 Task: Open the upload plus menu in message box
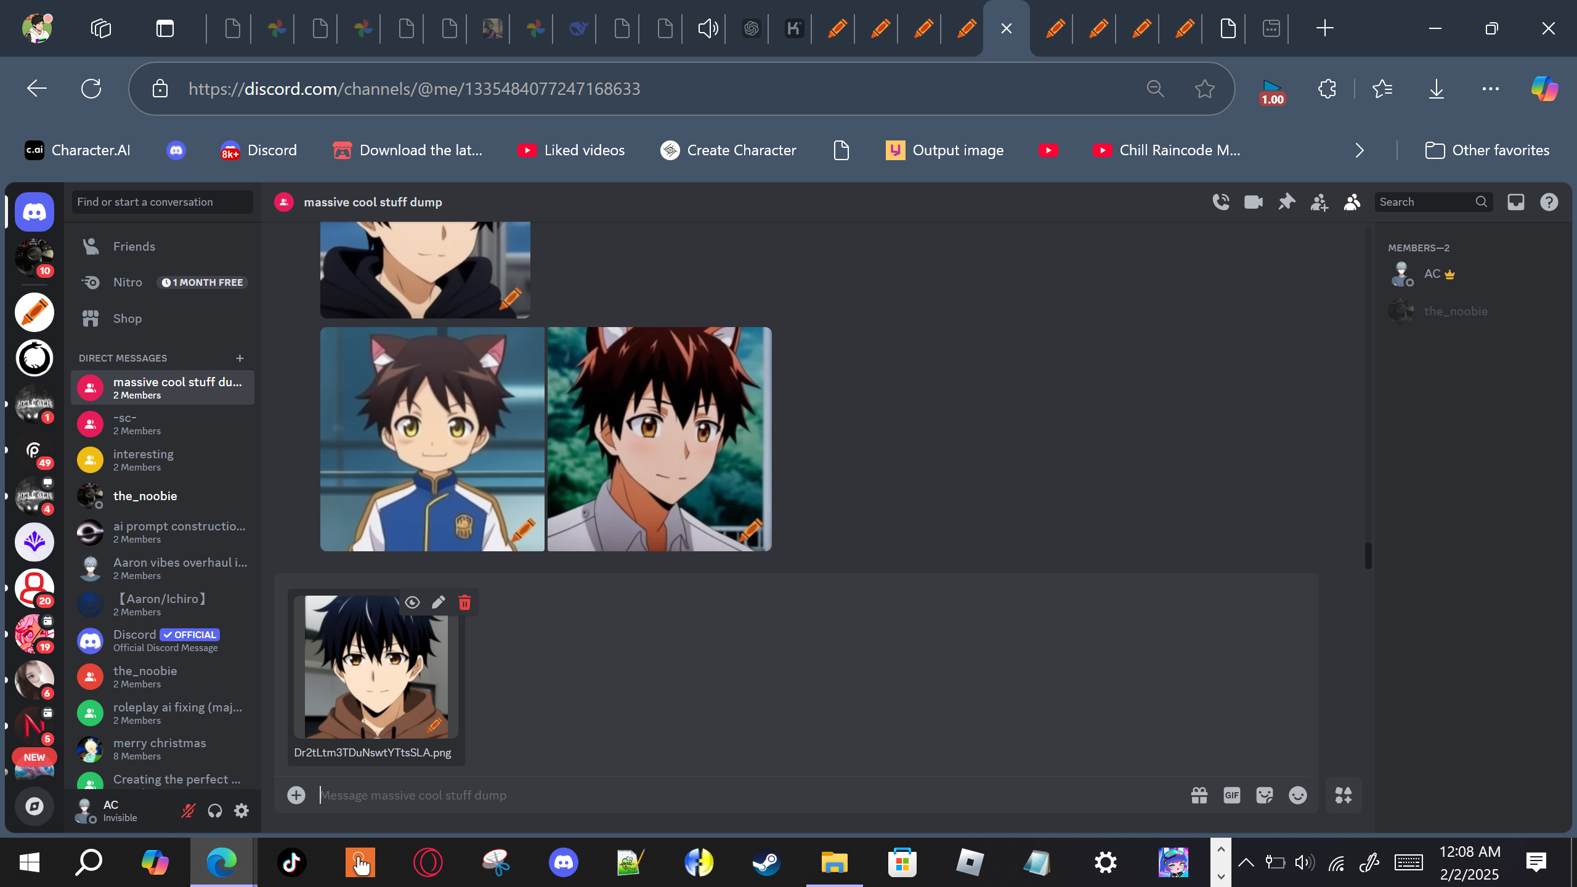point(296,795)
